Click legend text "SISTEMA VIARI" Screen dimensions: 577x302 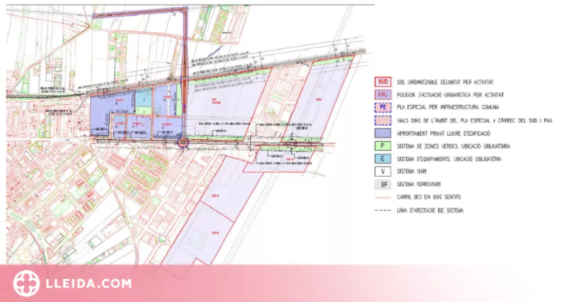click(412, 172)
